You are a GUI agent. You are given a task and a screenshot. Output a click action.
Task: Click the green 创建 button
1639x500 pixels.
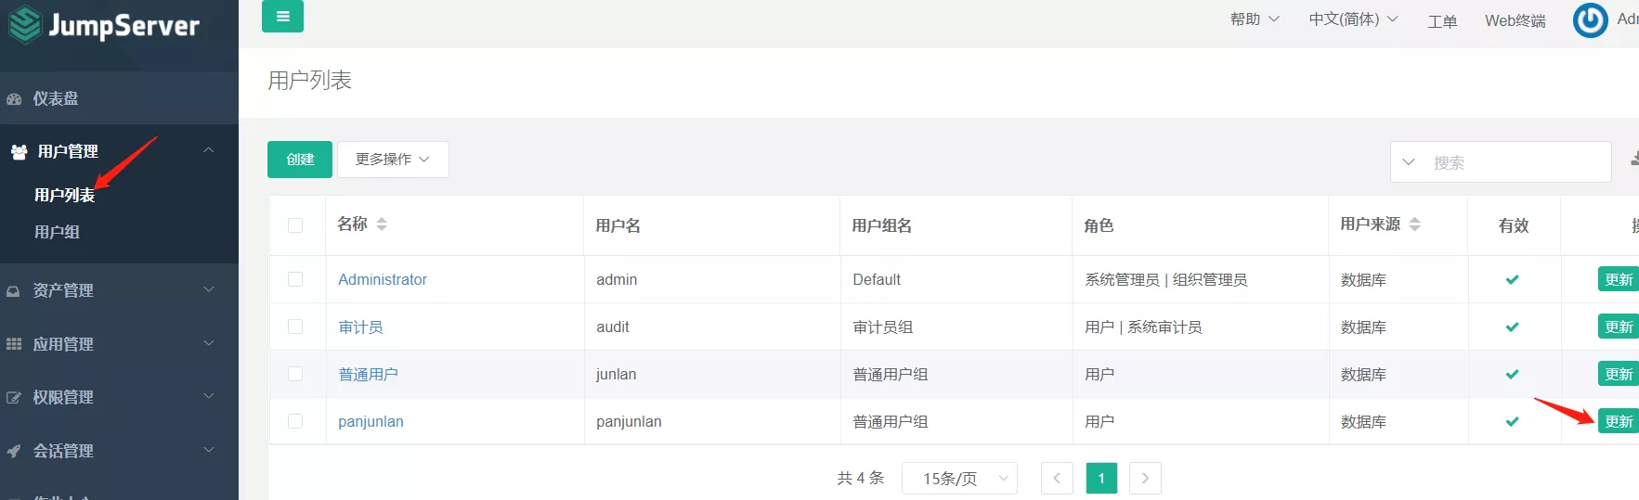pyautogui.click(x=300, y=160)
